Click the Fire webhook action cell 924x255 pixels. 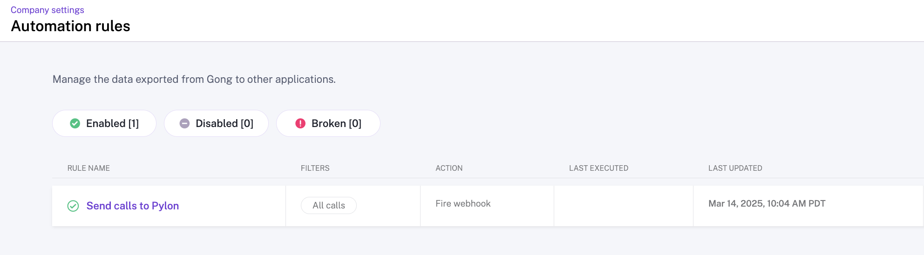click(463, 204)
